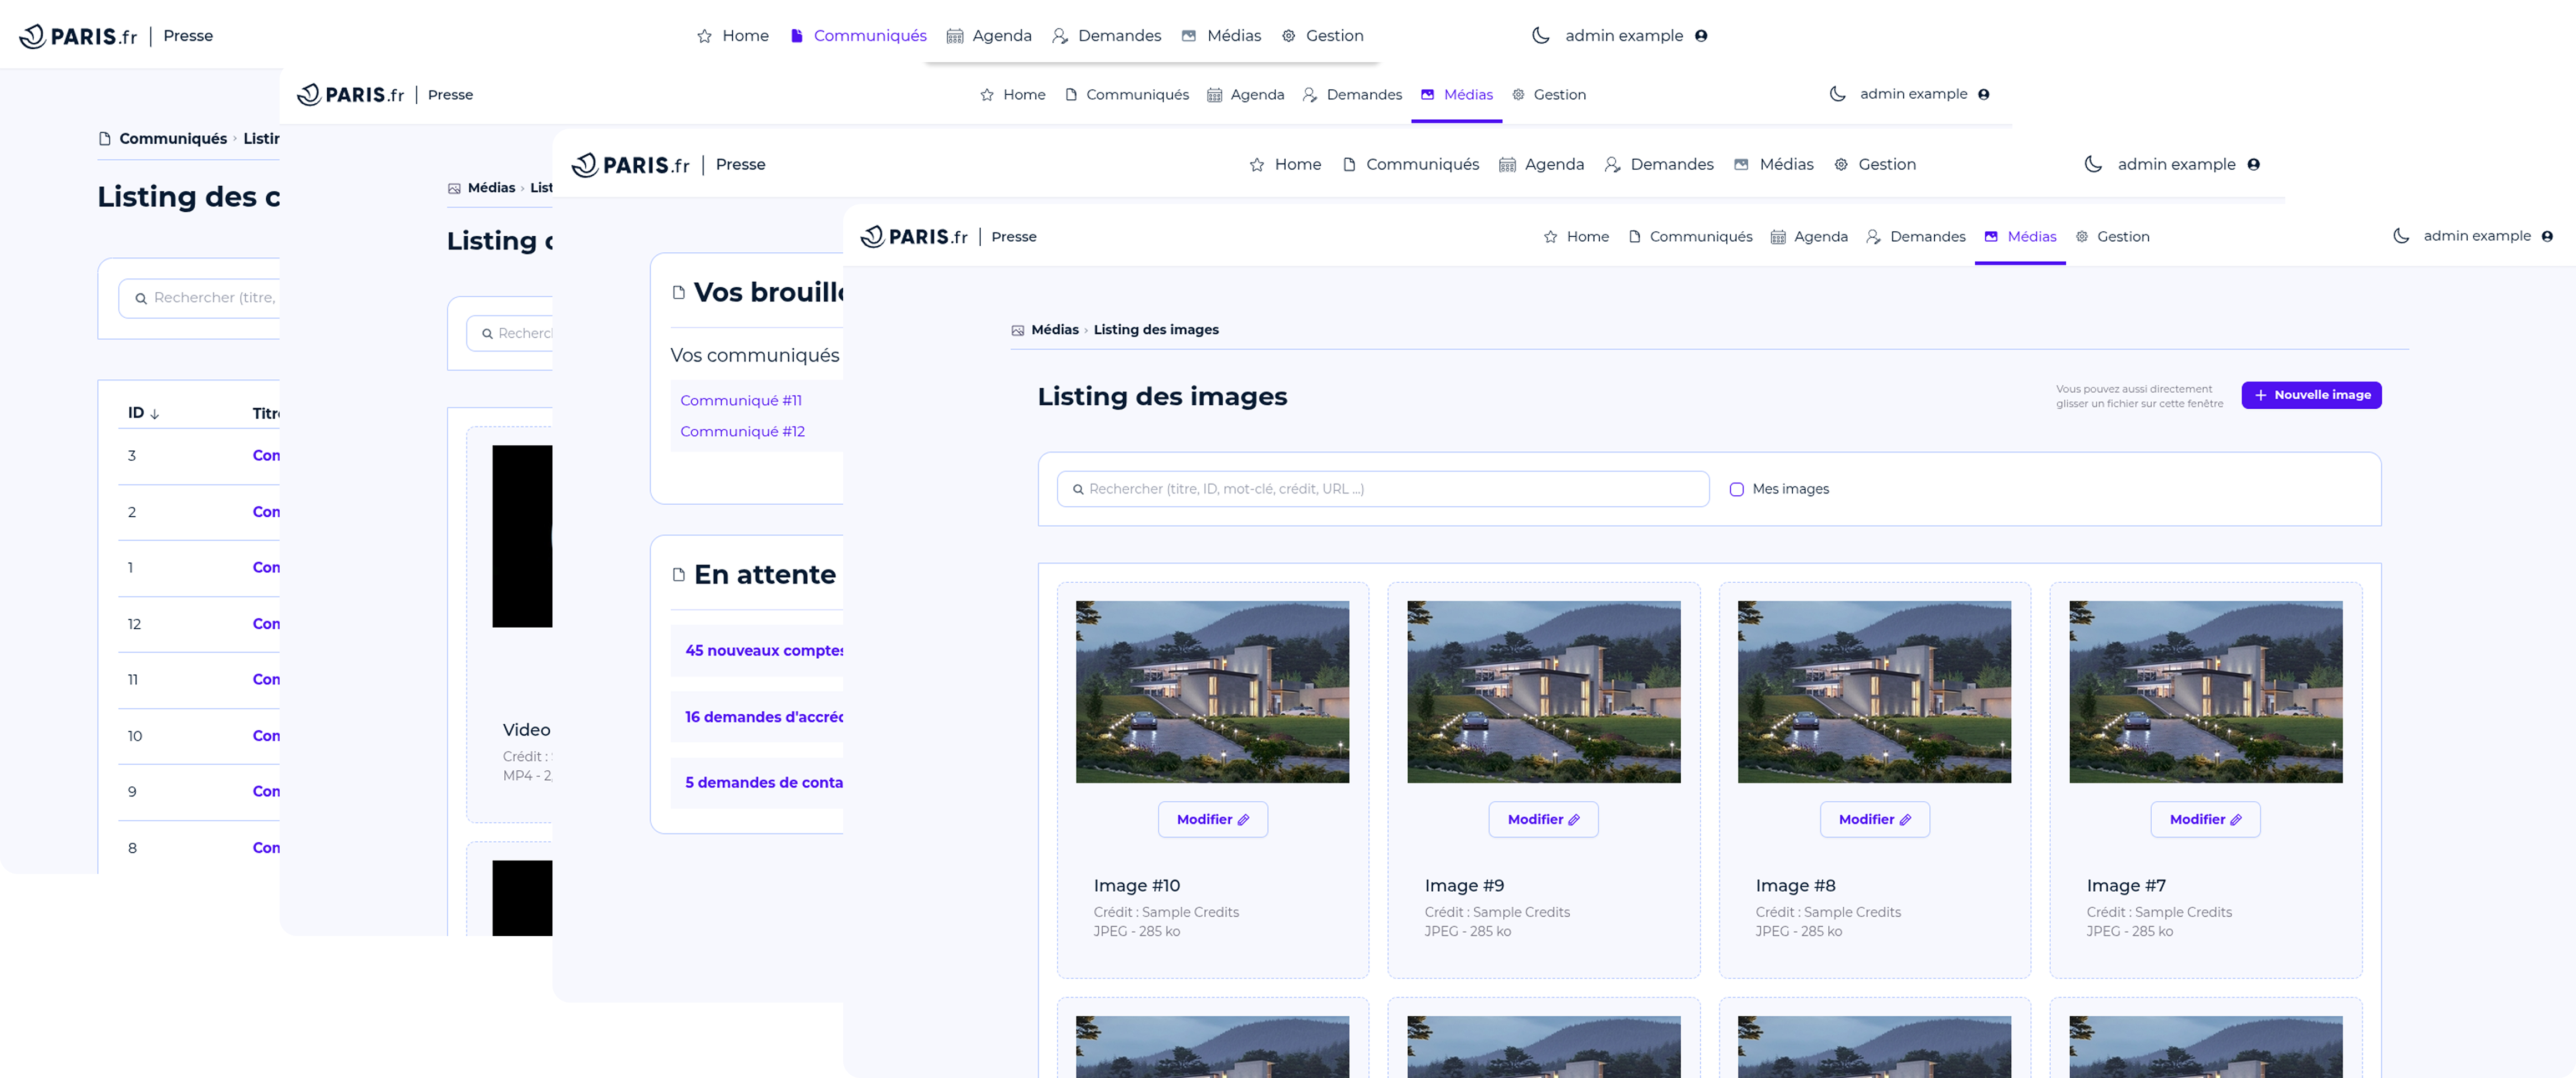Toggle dark mode moon icon in front window
This screenshot has height=1078, width=2576.
pos(2401,236)
